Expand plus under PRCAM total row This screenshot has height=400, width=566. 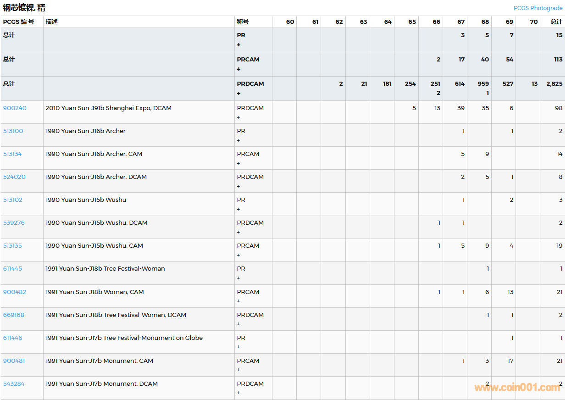coord(239,69)
